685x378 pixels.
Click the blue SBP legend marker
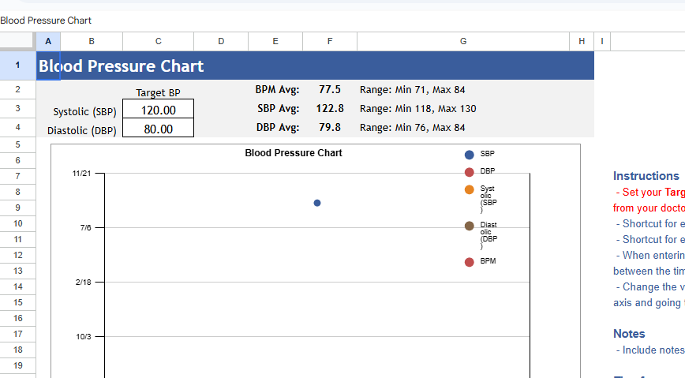(470, 155)
